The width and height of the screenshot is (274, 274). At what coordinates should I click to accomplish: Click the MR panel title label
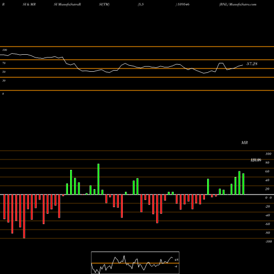[x=244, y=142]
